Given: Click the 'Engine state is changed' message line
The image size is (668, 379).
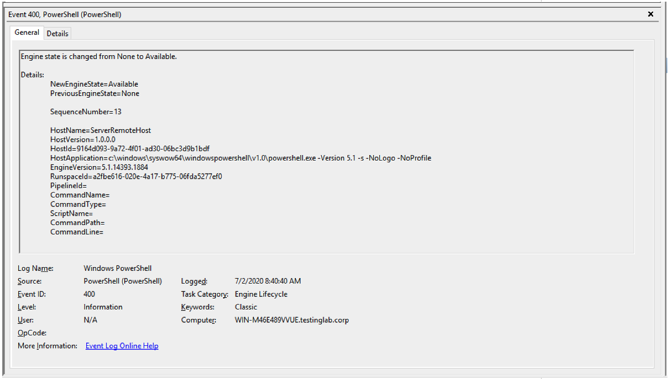Looking at the screenshot, I should coord(99,57).
